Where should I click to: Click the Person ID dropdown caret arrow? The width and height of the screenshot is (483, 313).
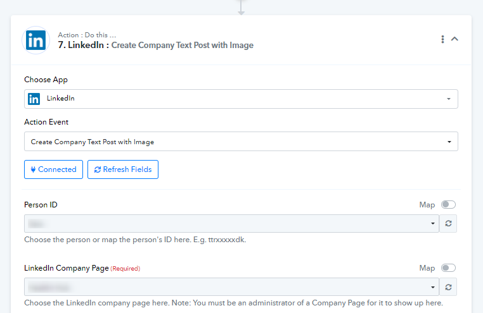click(x=433, y=224)
